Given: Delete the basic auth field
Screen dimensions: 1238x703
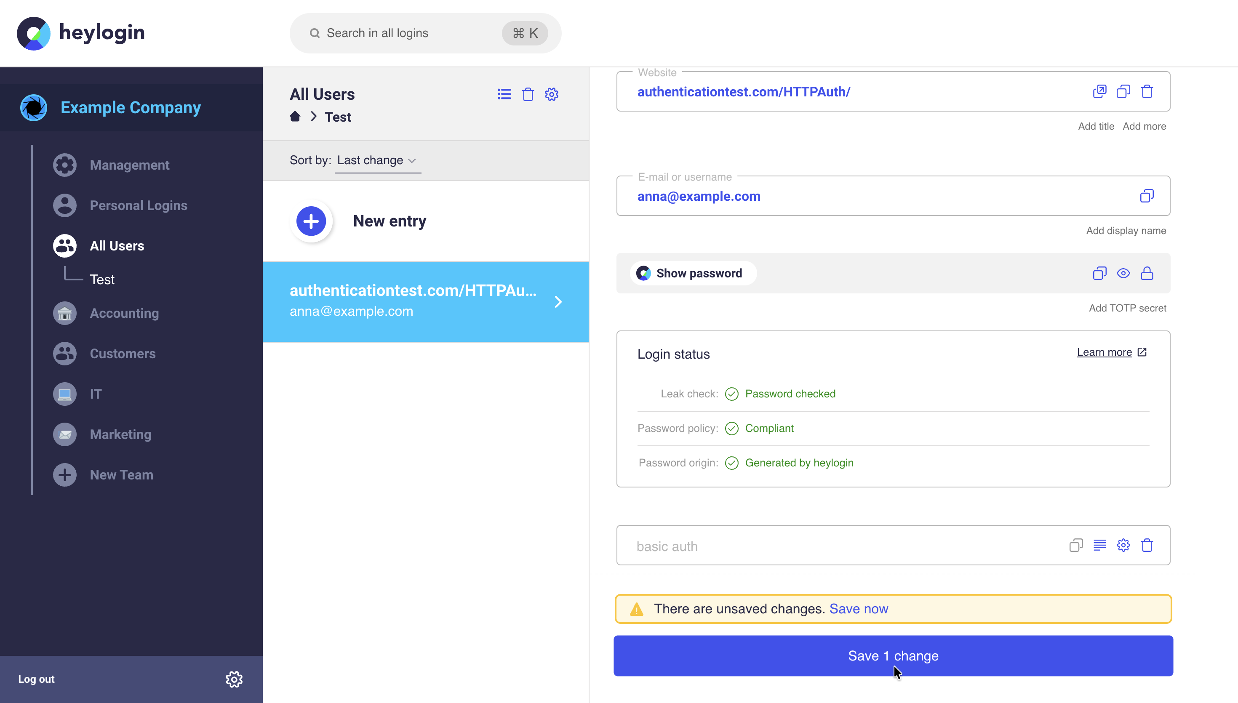Looking at the screenshot, I should tap(1147, 546).
